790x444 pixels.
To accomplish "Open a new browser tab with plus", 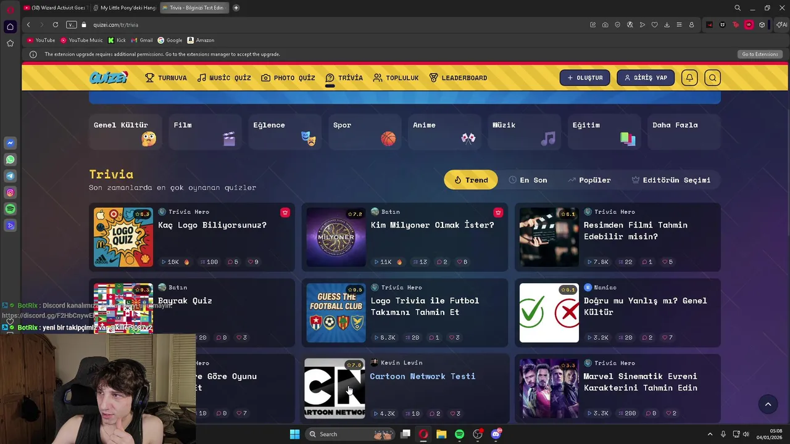I will [236, 8].
